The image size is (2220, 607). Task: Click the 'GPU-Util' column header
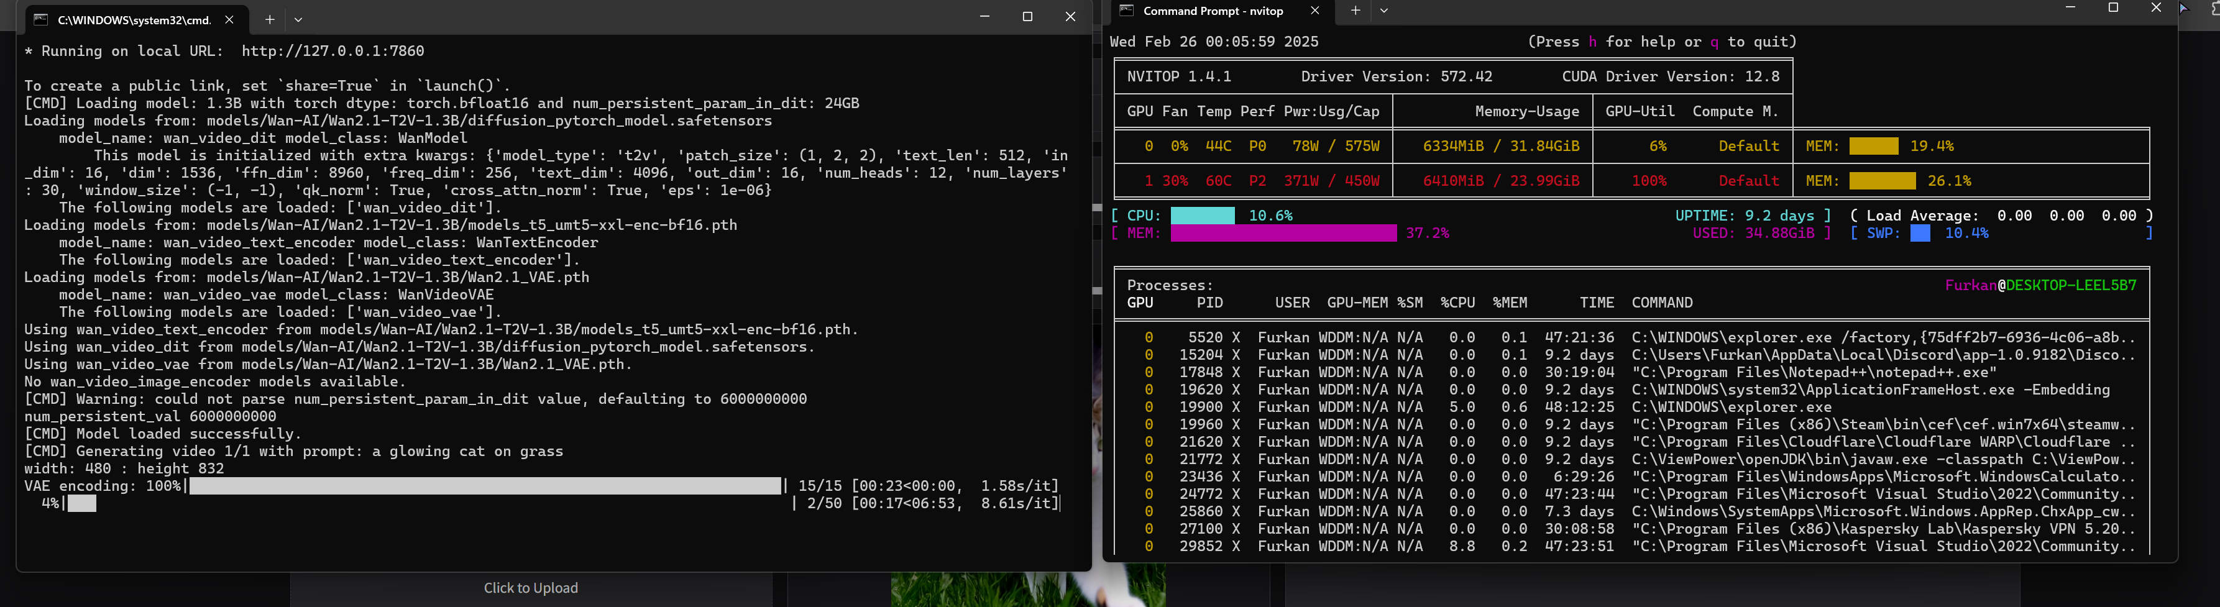pyautogui.click(x=1640, y=111)
